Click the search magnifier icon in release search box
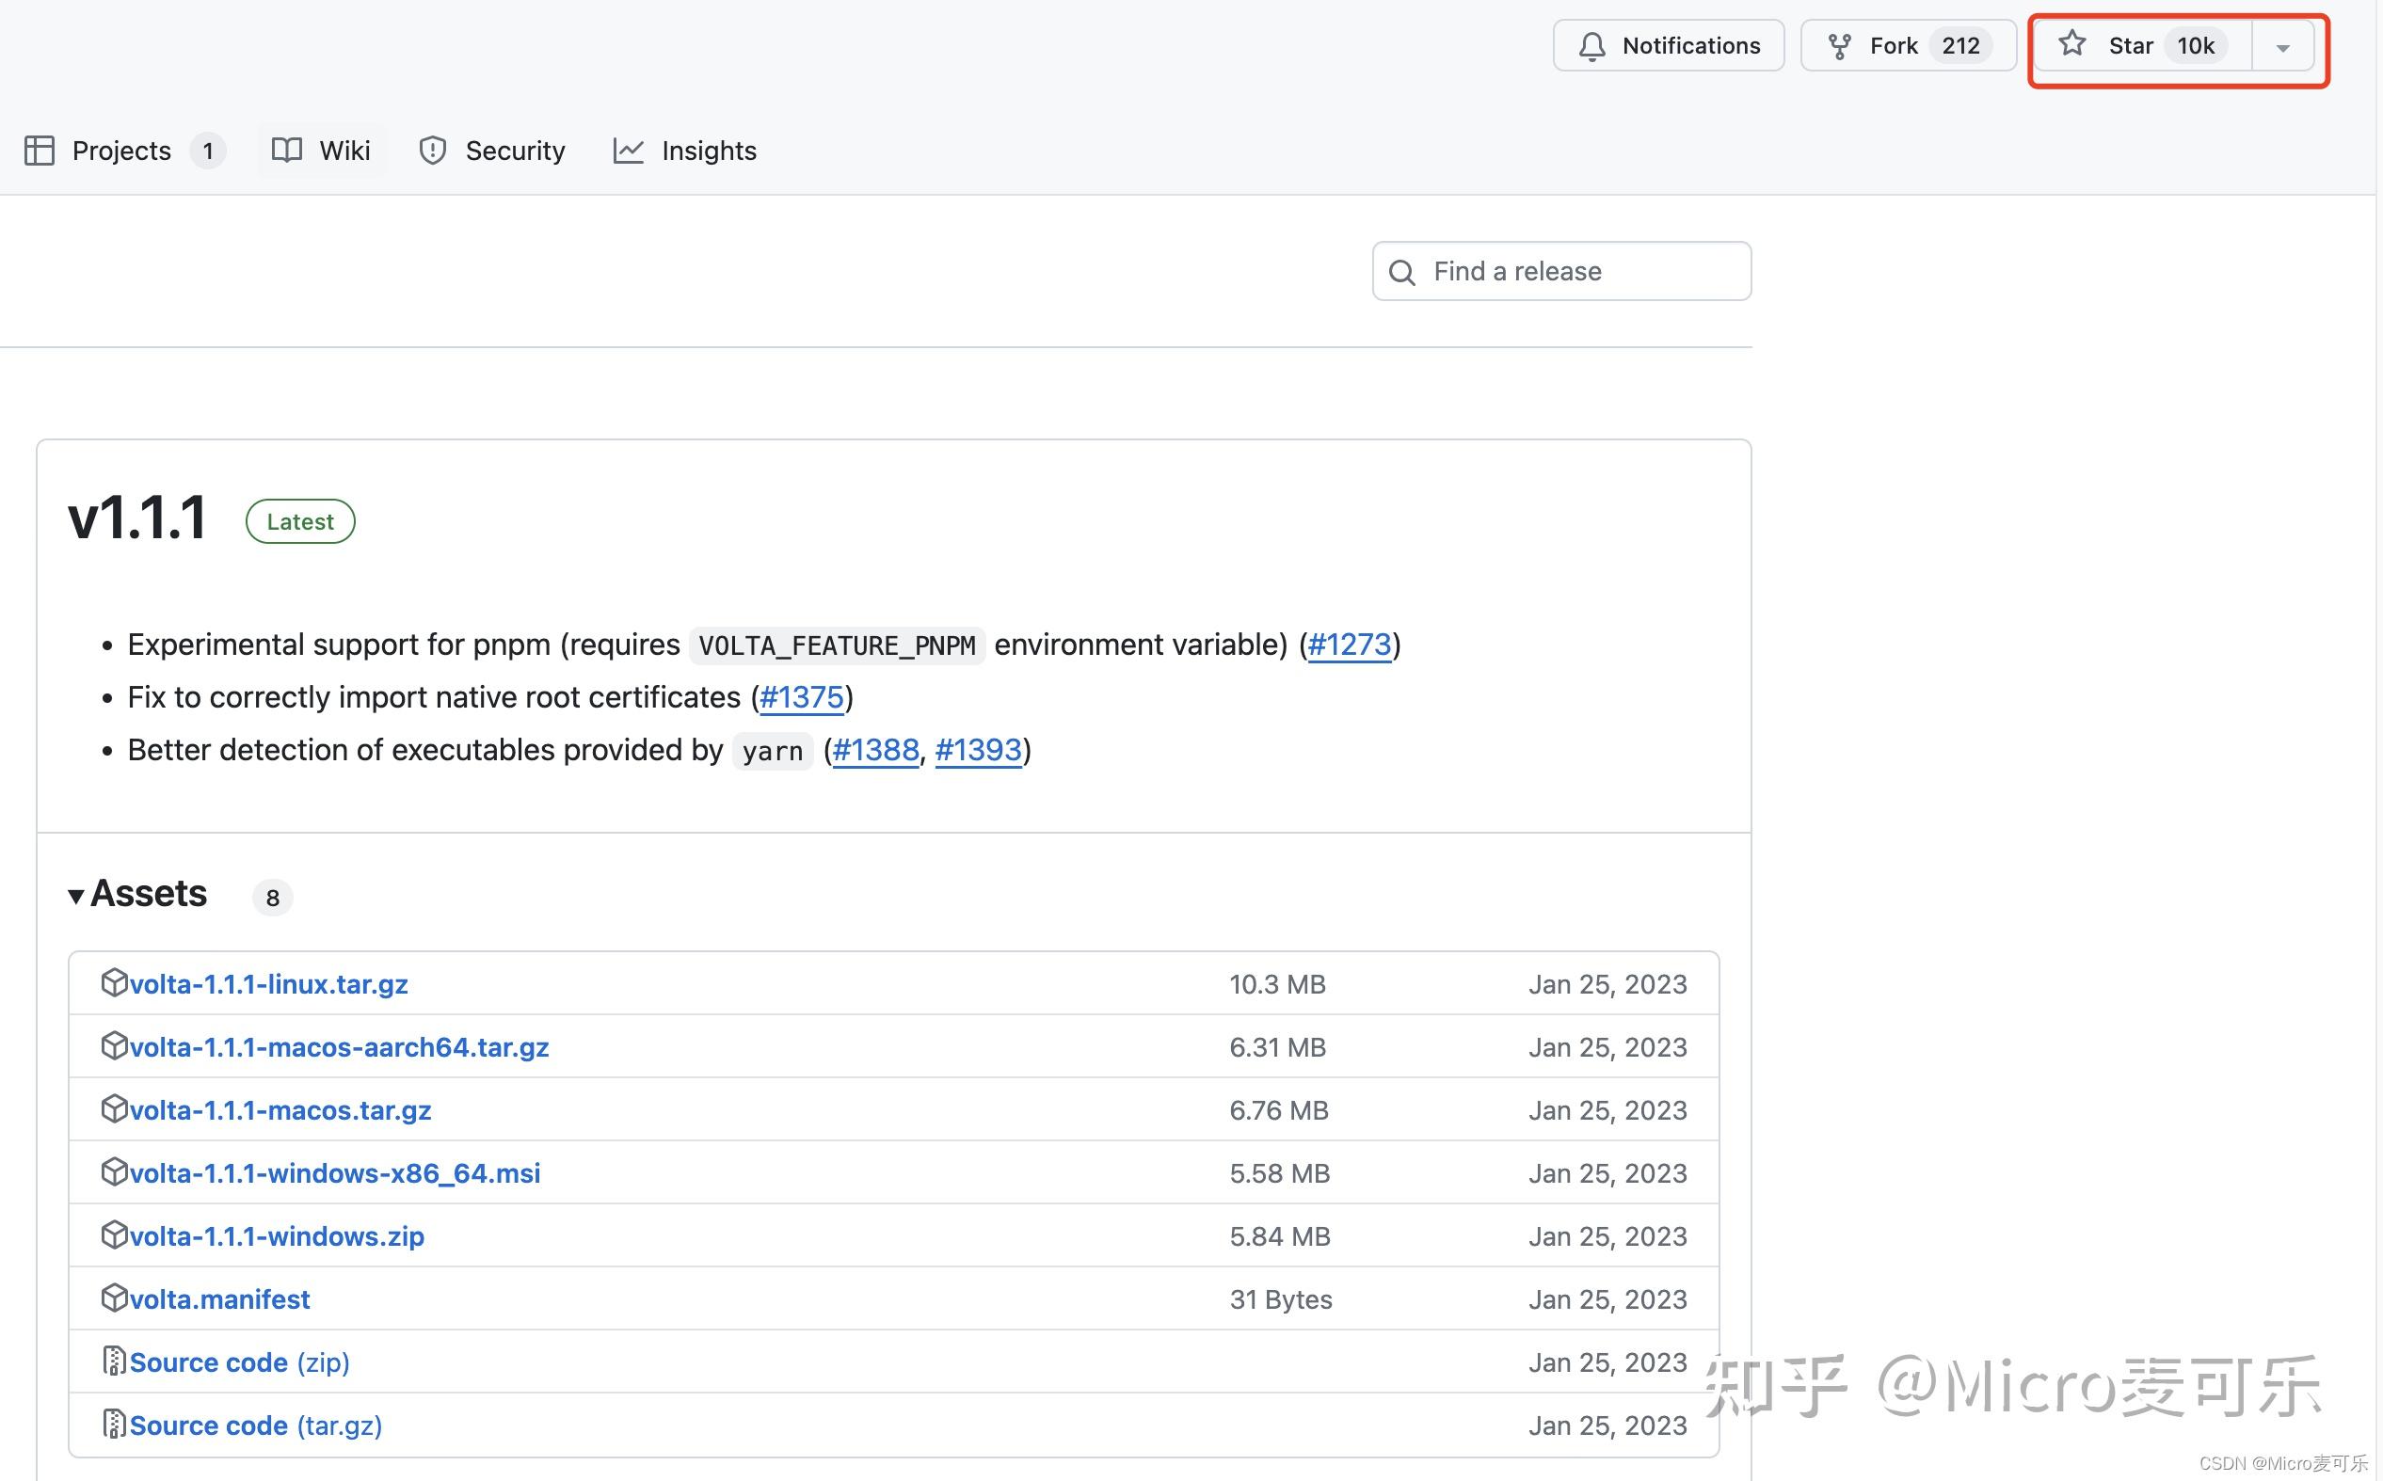This screenshot has width=2383, height=1481. point(1401,272)
